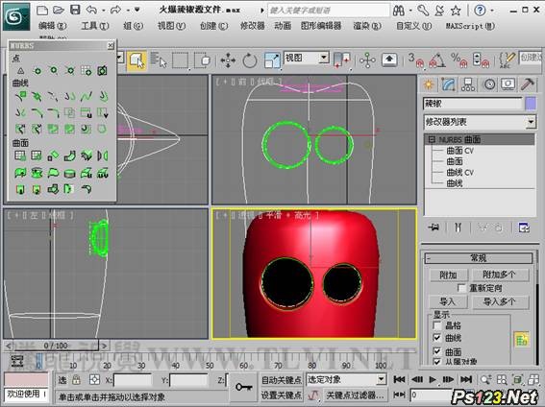Switch to the Modify panel tab

[x=448, y=84]
